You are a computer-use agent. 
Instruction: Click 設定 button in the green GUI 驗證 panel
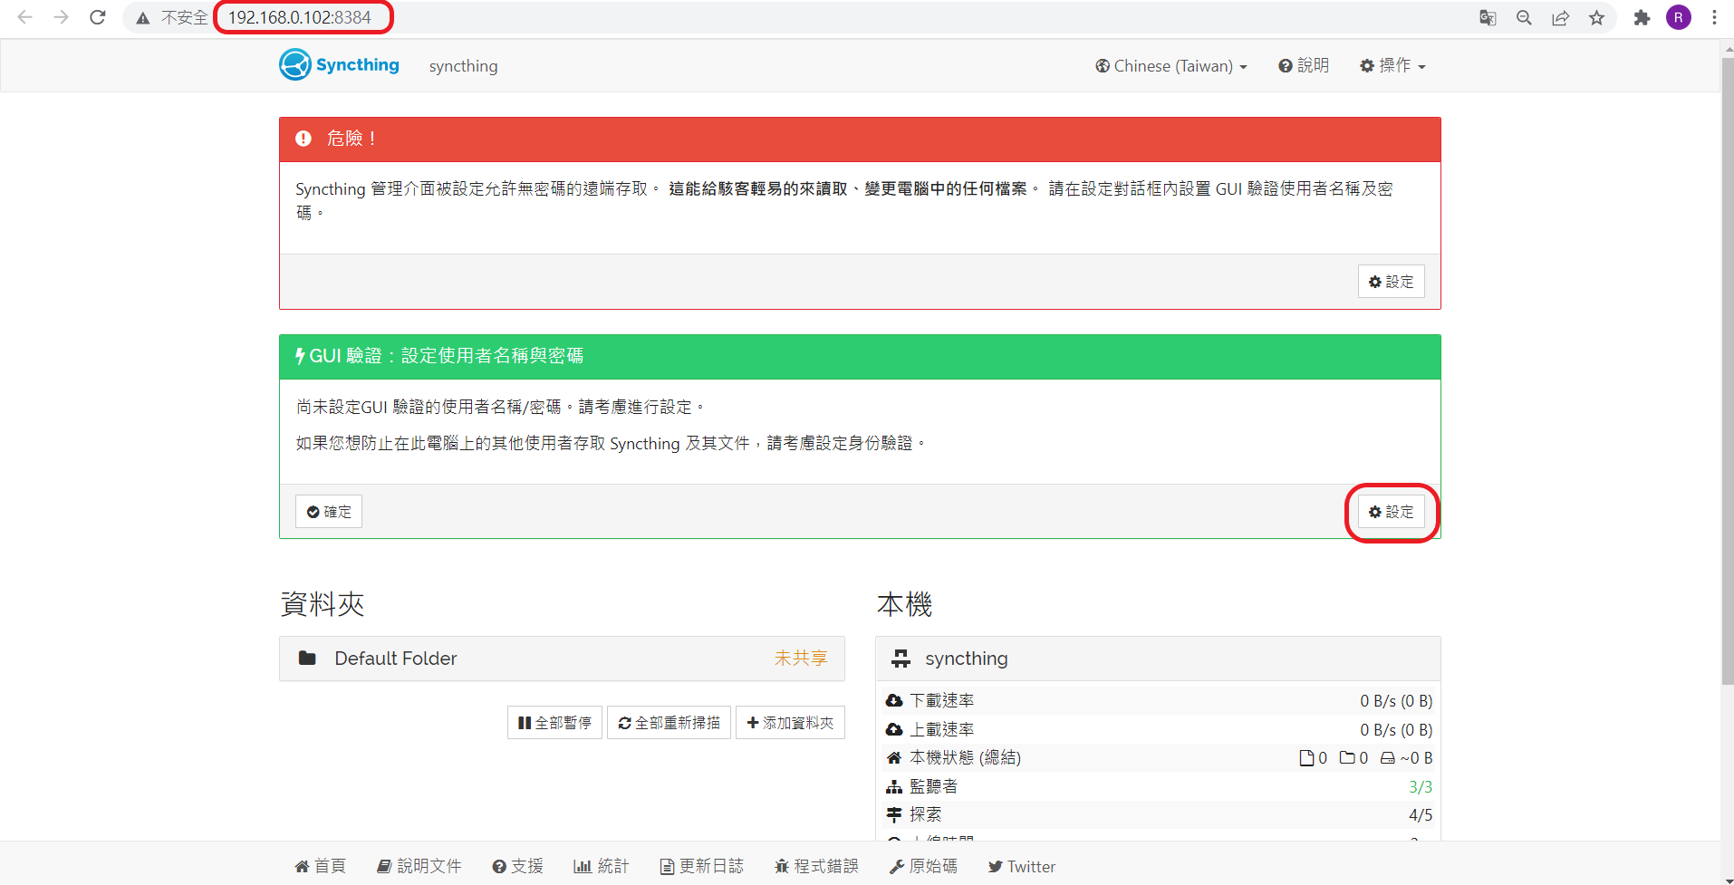tap(1391, 512)
